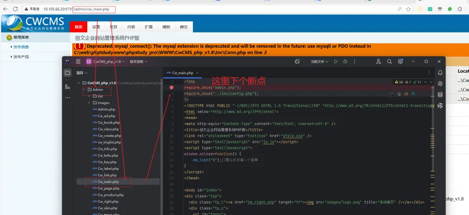This screenshot has height=215, width=469.
Task: Open the 静态 tab in CWCMS
Action: [184, 27]
